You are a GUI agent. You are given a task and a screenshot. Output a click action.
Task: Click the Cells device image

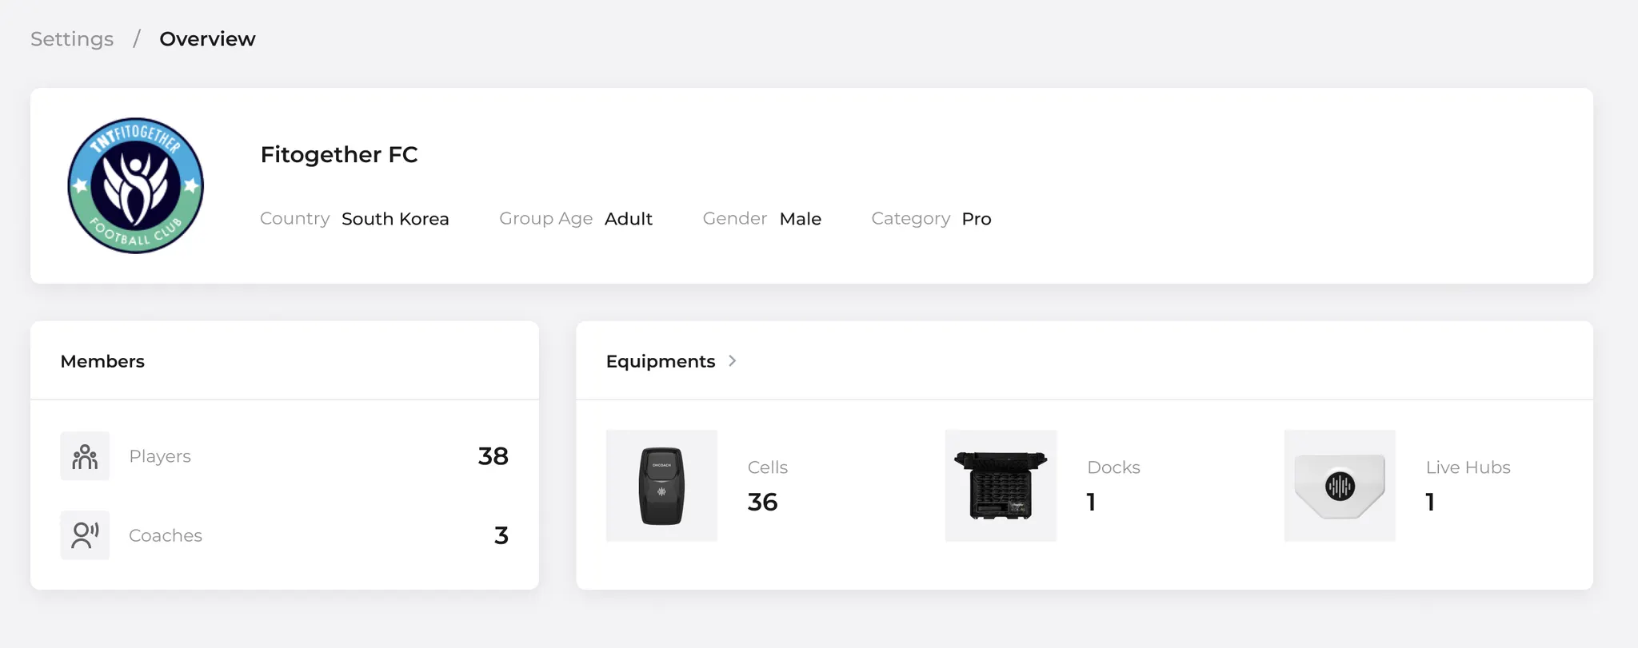pyautogui.click(x=661, y=486)
